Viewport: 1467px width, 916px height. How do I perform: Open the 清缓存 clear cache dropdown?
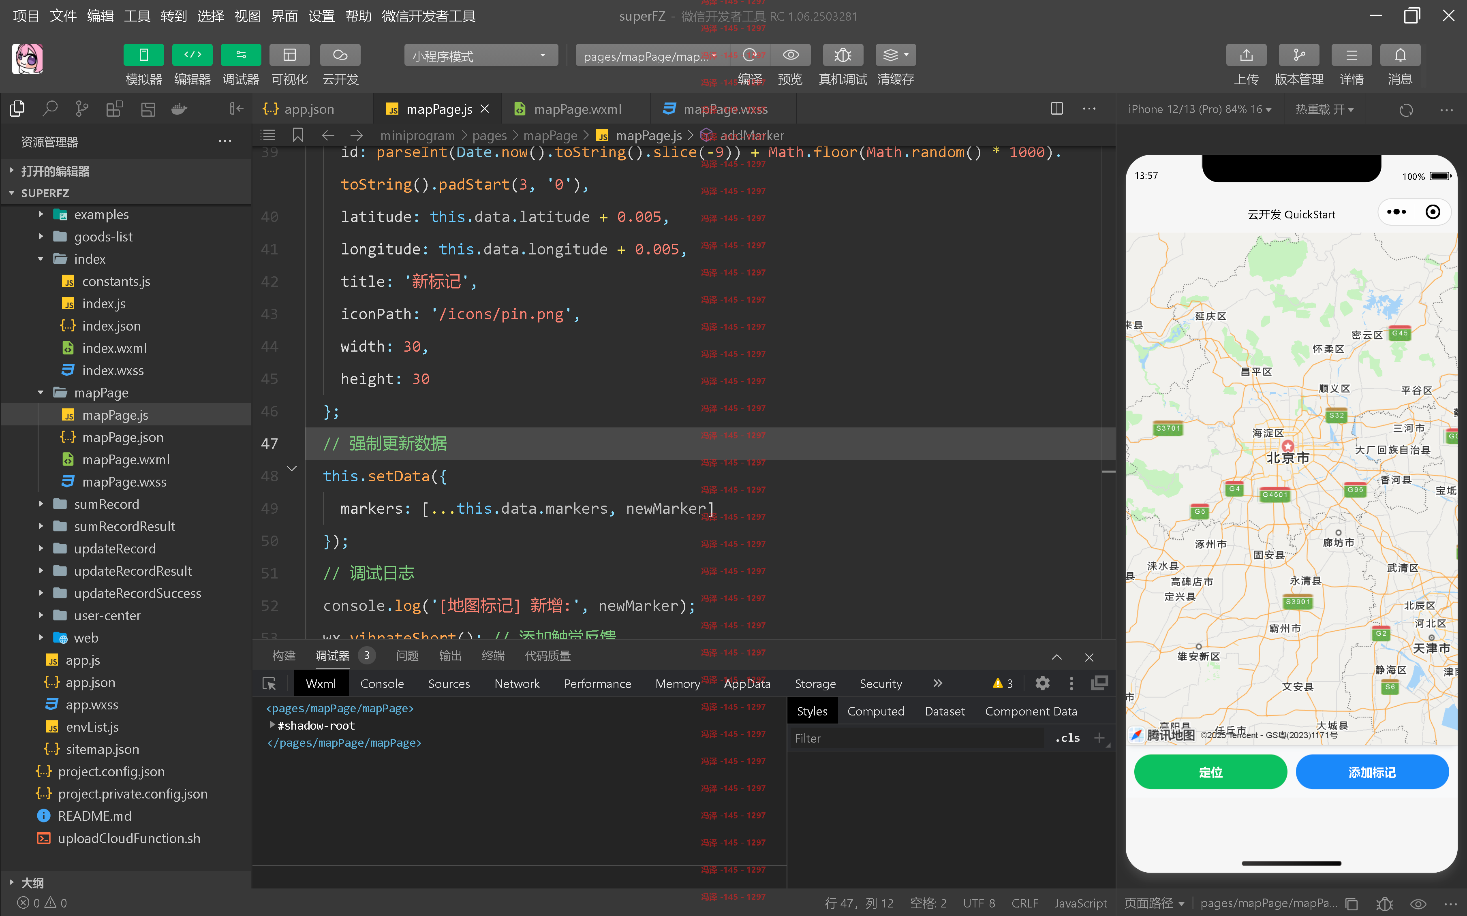896,55
